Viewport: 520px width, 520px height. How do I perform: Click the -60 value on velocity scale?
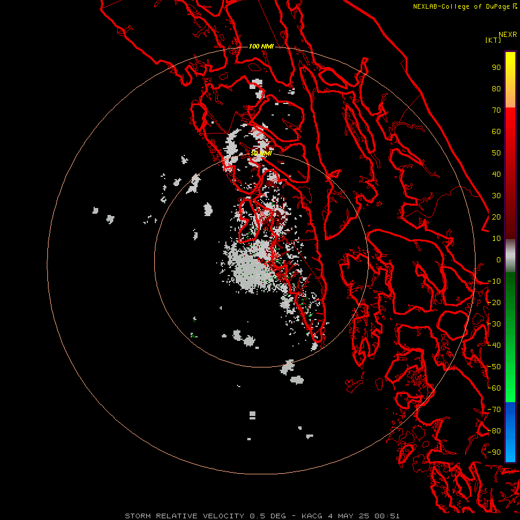tap(494, 388)
